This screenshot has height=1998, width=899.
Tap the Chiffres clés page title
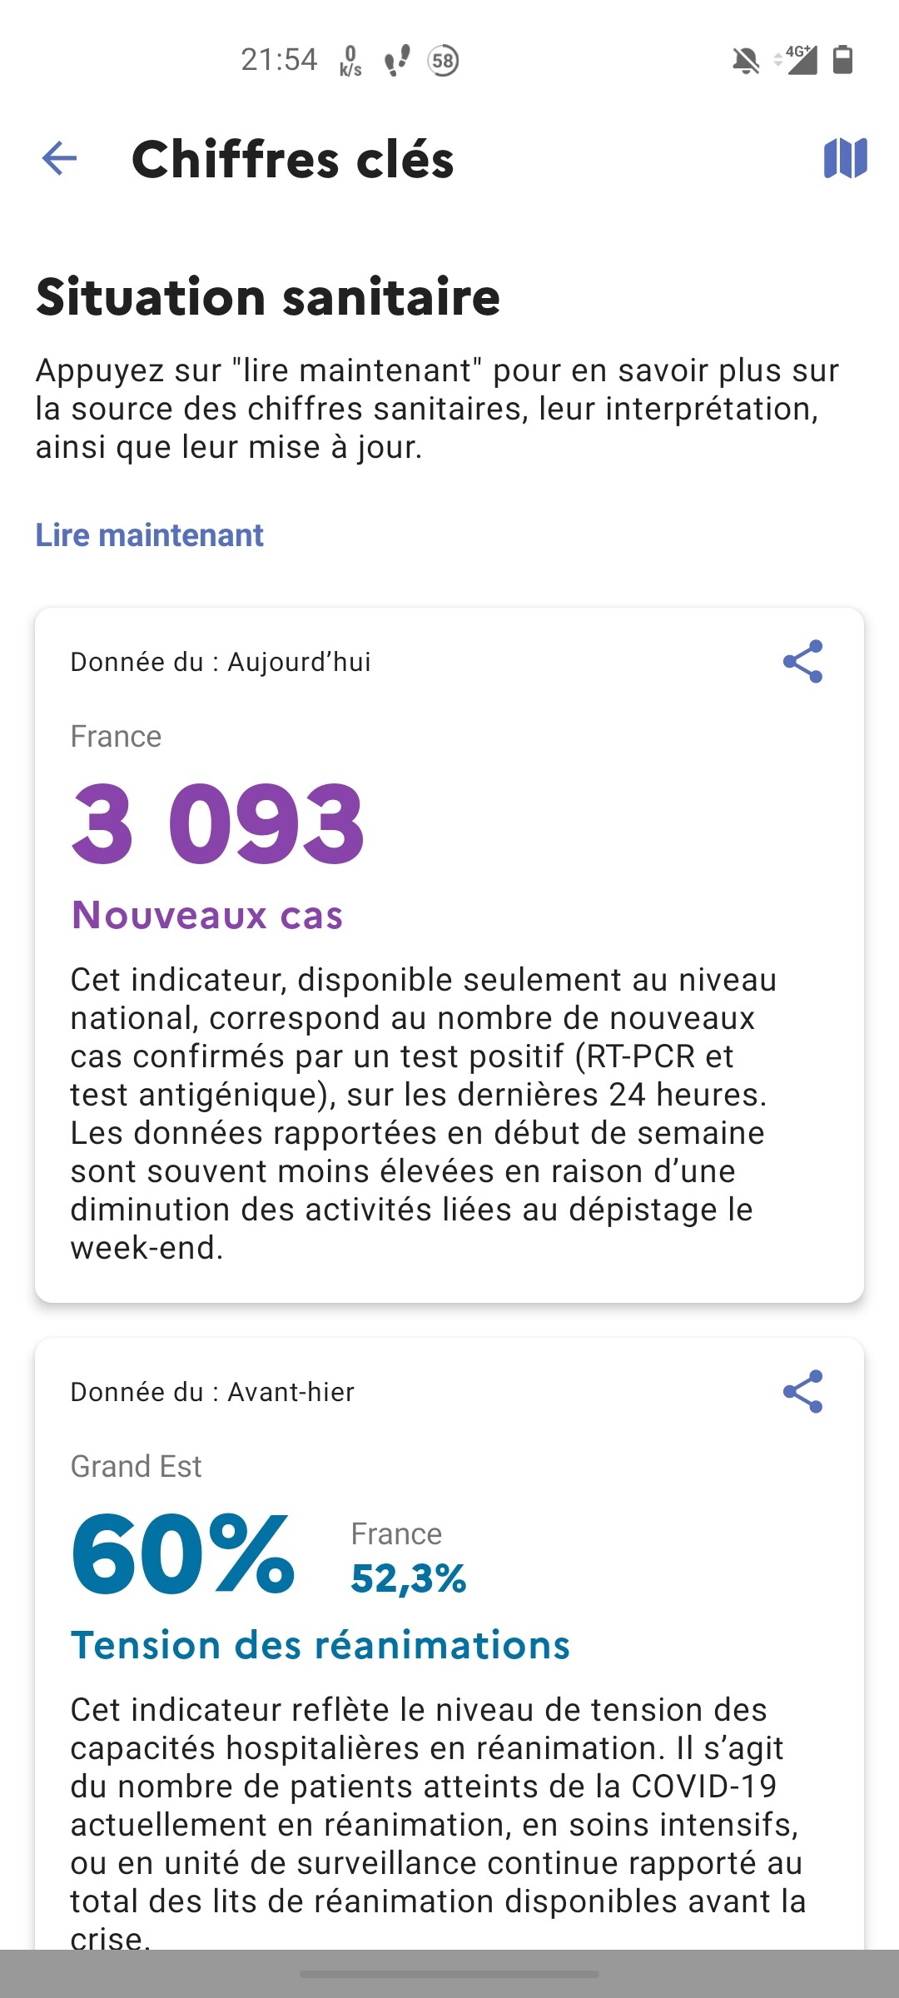[293, 159]
